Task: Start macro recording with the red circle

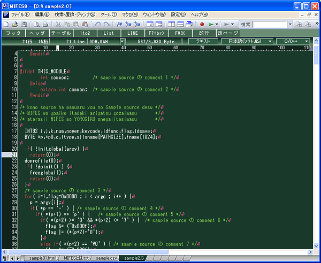Action: [x=202, y=25]
